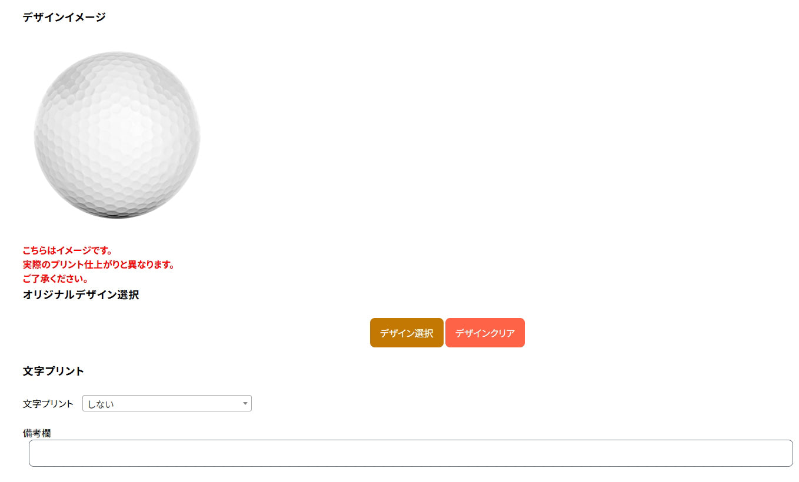
Task: Clear the design with デザインクリア
Action: click(x=485, y=333)
